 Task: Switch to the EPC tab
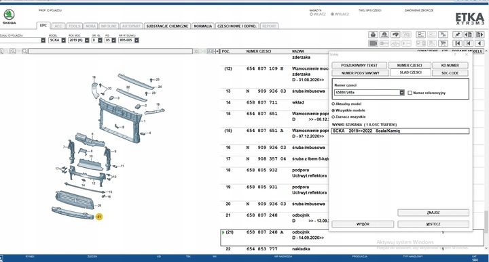point(43,26)
